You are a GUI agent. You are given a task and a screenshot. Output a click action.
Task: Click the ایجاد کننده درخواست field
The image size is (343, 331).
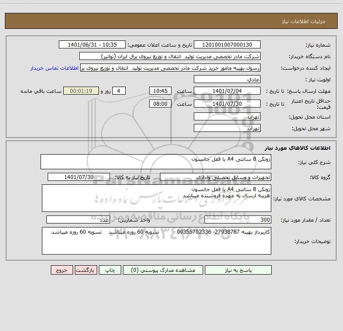(170, 68)
